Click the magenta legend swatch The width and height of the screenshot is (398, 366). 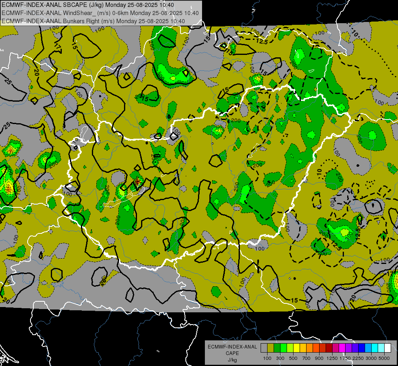pos(342,348)
